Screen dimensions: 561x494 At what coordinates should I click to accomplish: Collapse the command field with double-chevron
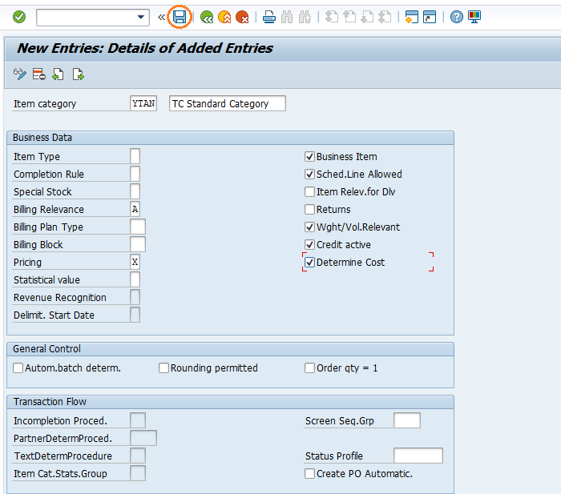161,17
